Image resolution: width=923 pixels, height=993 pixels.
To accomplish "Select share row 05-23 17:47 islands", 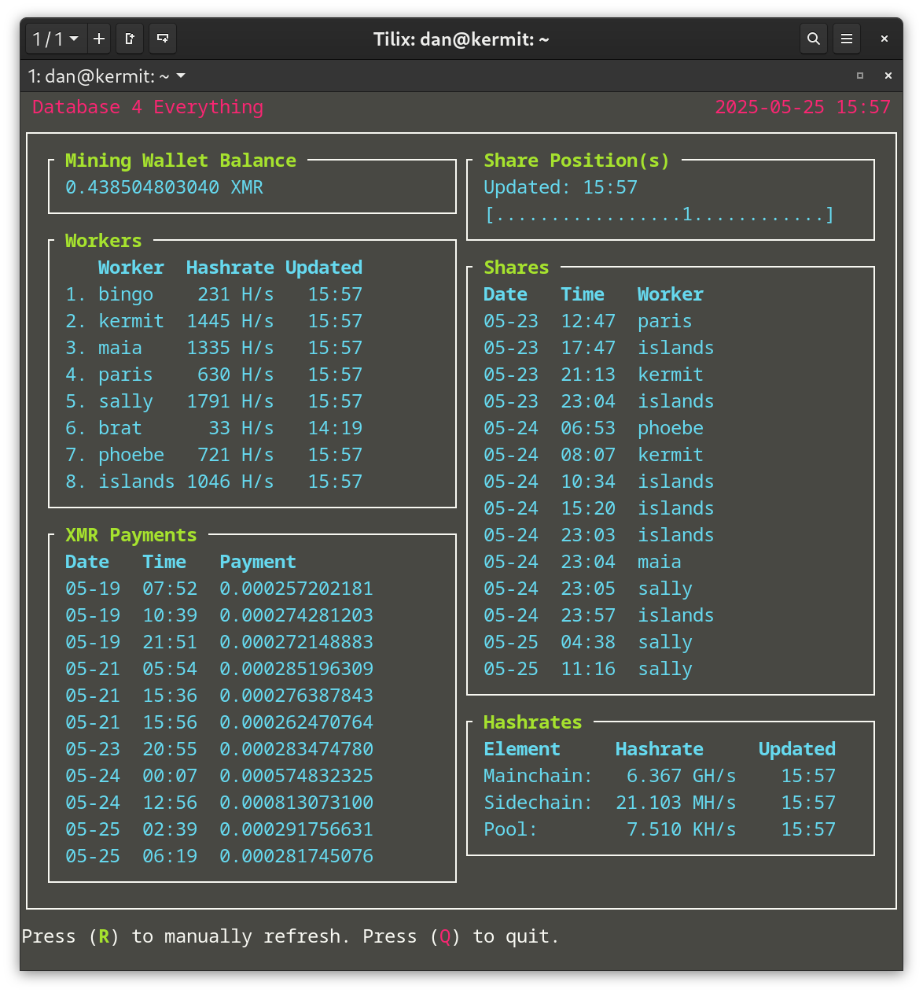I will pos(599,348).
